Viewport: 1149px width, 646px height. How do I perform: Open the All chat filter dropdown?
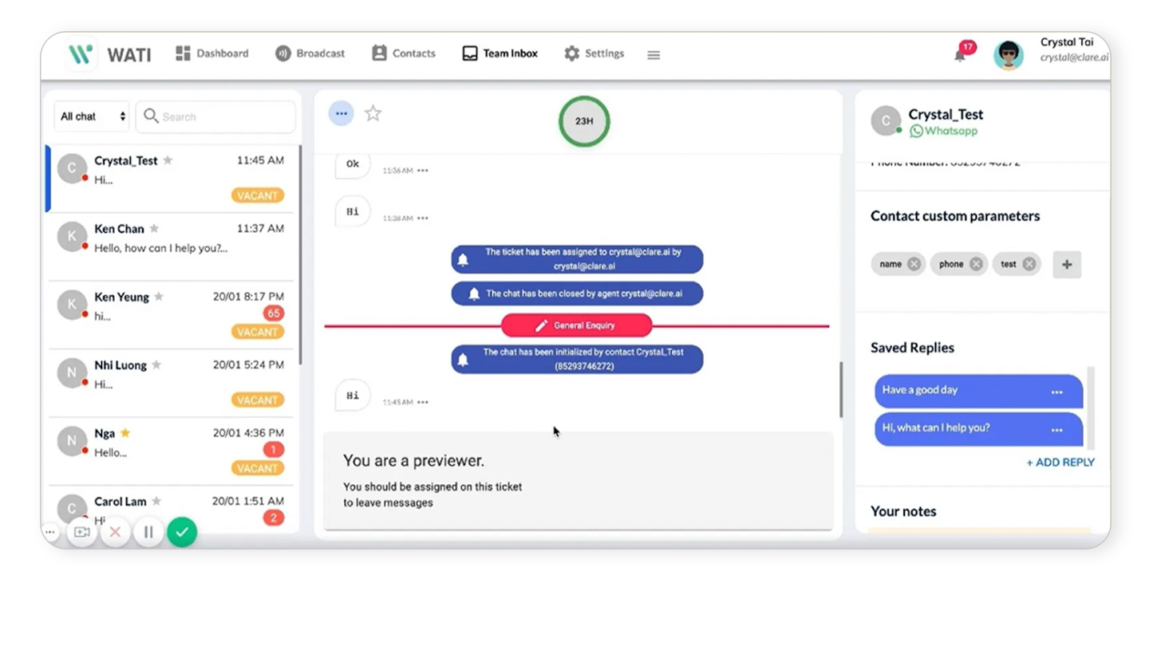point(89,116)
